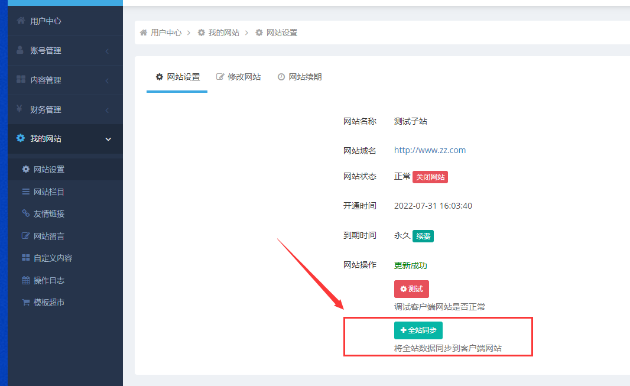Click the gear icon beside sidebar 网站设置
The image size is (630, 386).
point(26,169)
